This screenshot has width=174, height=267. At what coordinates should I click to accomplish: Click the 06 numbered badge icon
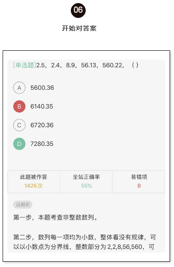(78, 10)
